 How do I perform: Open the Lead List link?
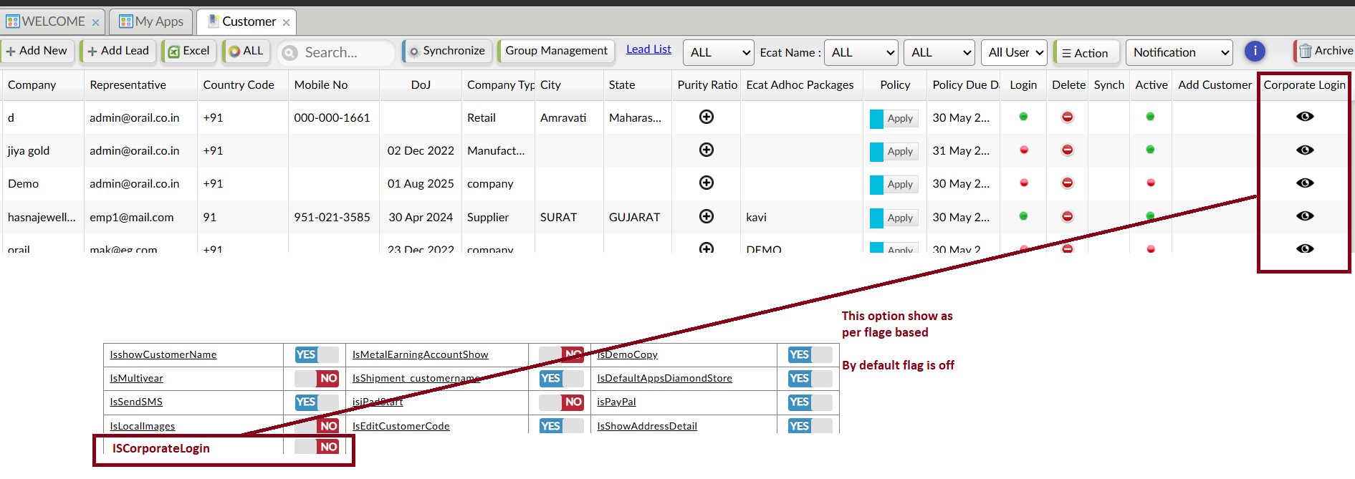pyautogui.click(x=648, y=49)
